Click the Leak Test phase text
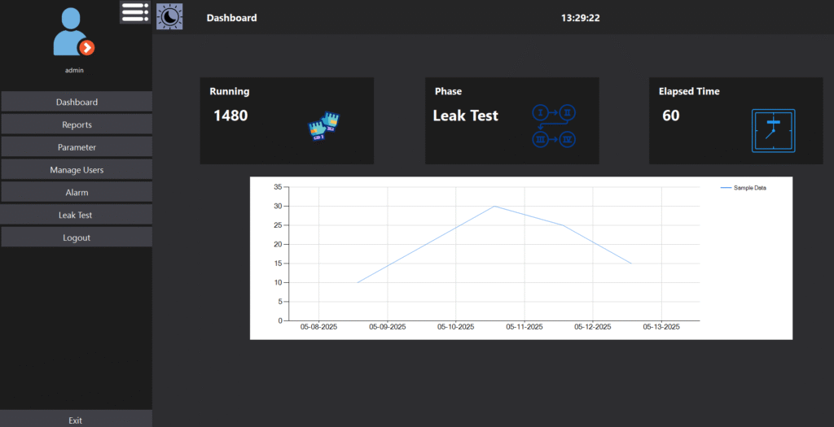The height and width of the screenshot is (427, 834). pos(465,115)
